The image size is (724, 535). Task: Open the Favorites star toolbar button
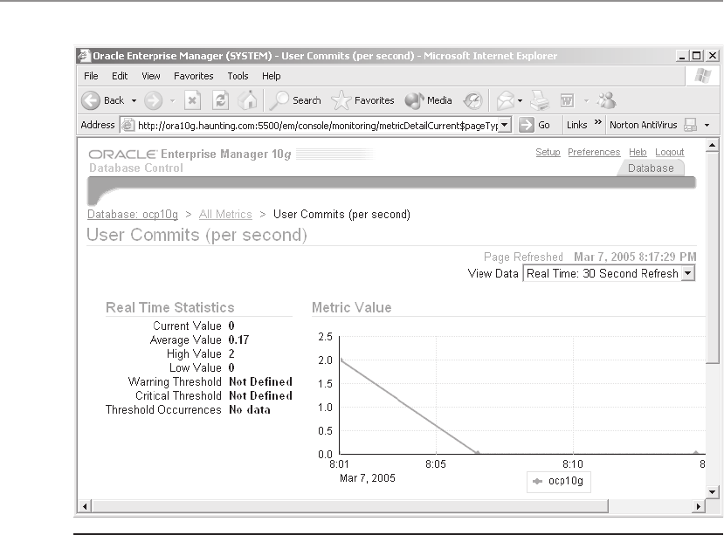[362, 100]
